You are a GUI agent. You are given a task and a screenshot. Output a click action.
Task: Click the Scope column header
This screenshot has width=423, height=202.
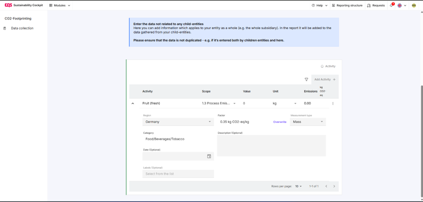tap(206, 92)
